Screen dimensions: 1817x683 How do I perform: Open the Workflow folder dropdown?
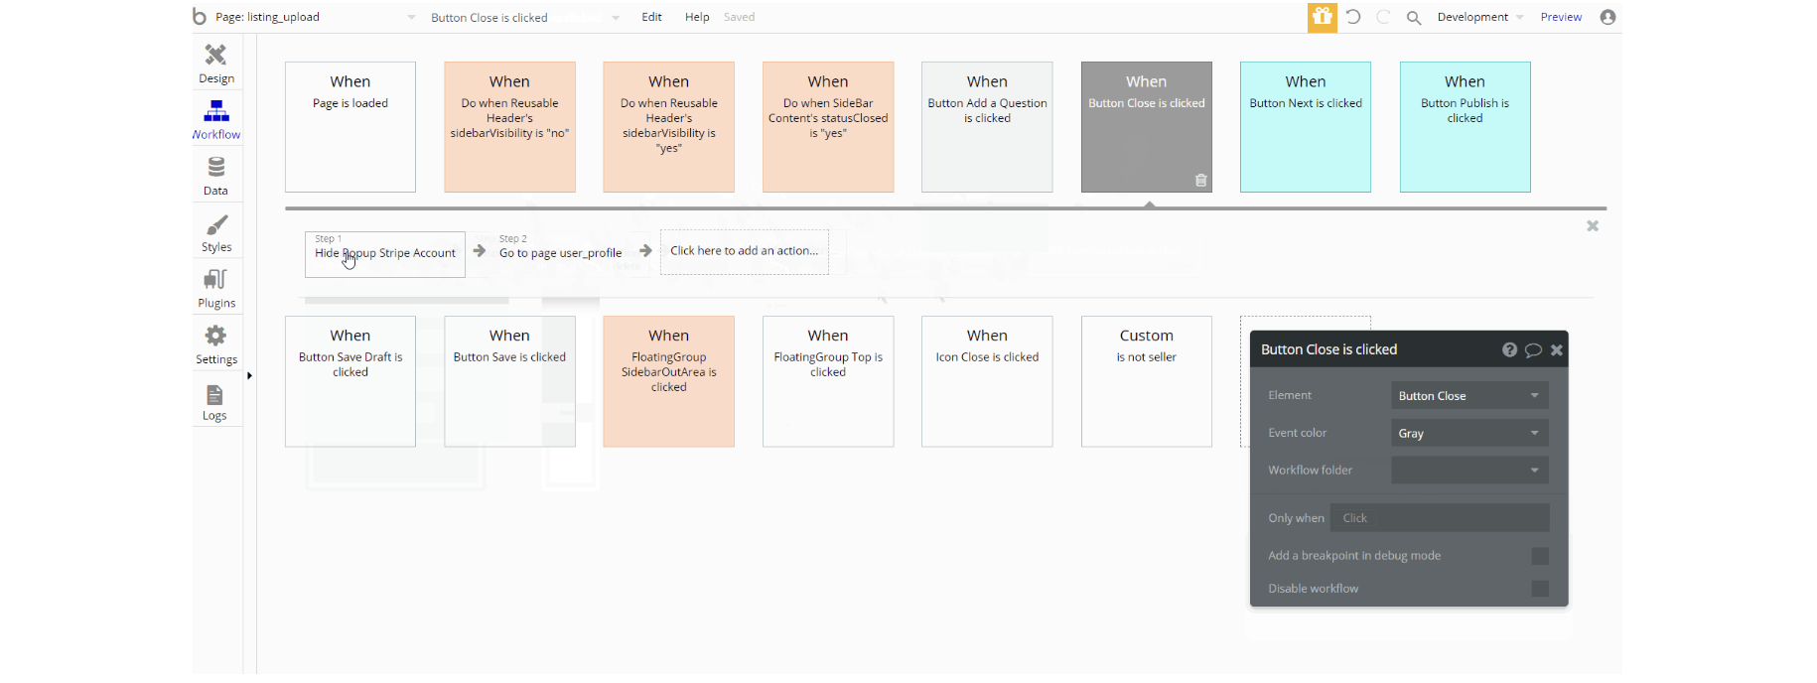[1468, 471]
